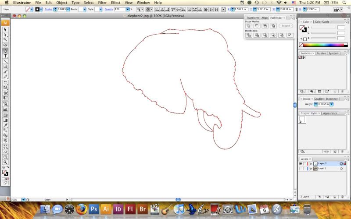Open the Effect menu
Viewport: 351px width, 219px height.
point(115,3)
